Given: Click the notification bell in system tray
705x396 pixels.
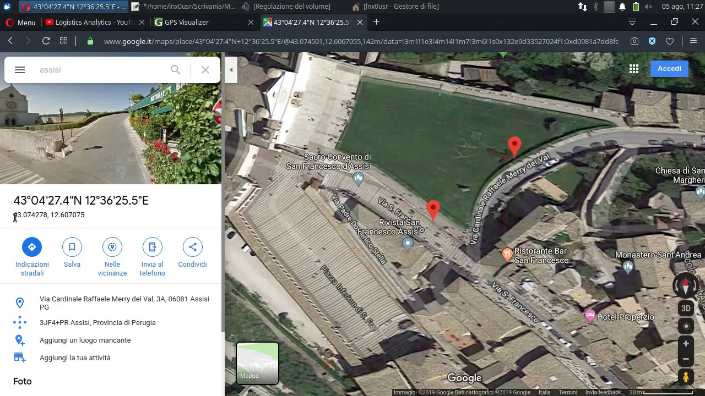Looking at the screenshot, I should [x=622, y=7].
